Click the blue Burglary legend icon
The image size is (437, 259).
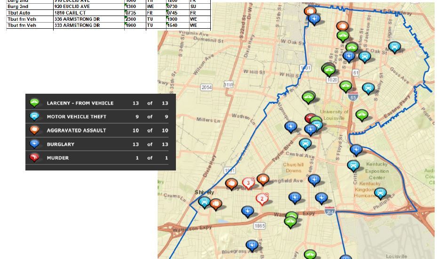[34, 144]
